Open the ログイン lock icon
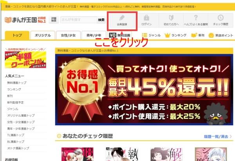The height and width of the screenshot is (161, 235). [146, 18]
